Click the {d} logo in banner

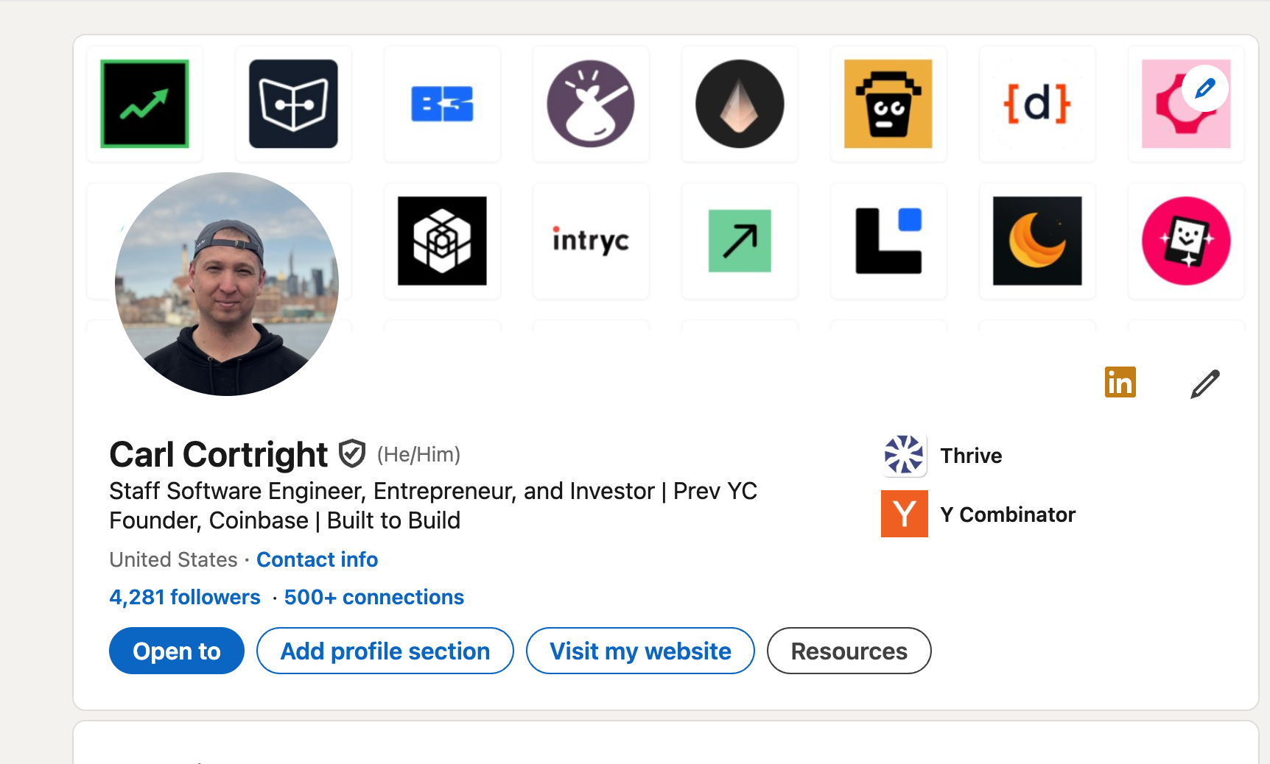[1036, 104]
